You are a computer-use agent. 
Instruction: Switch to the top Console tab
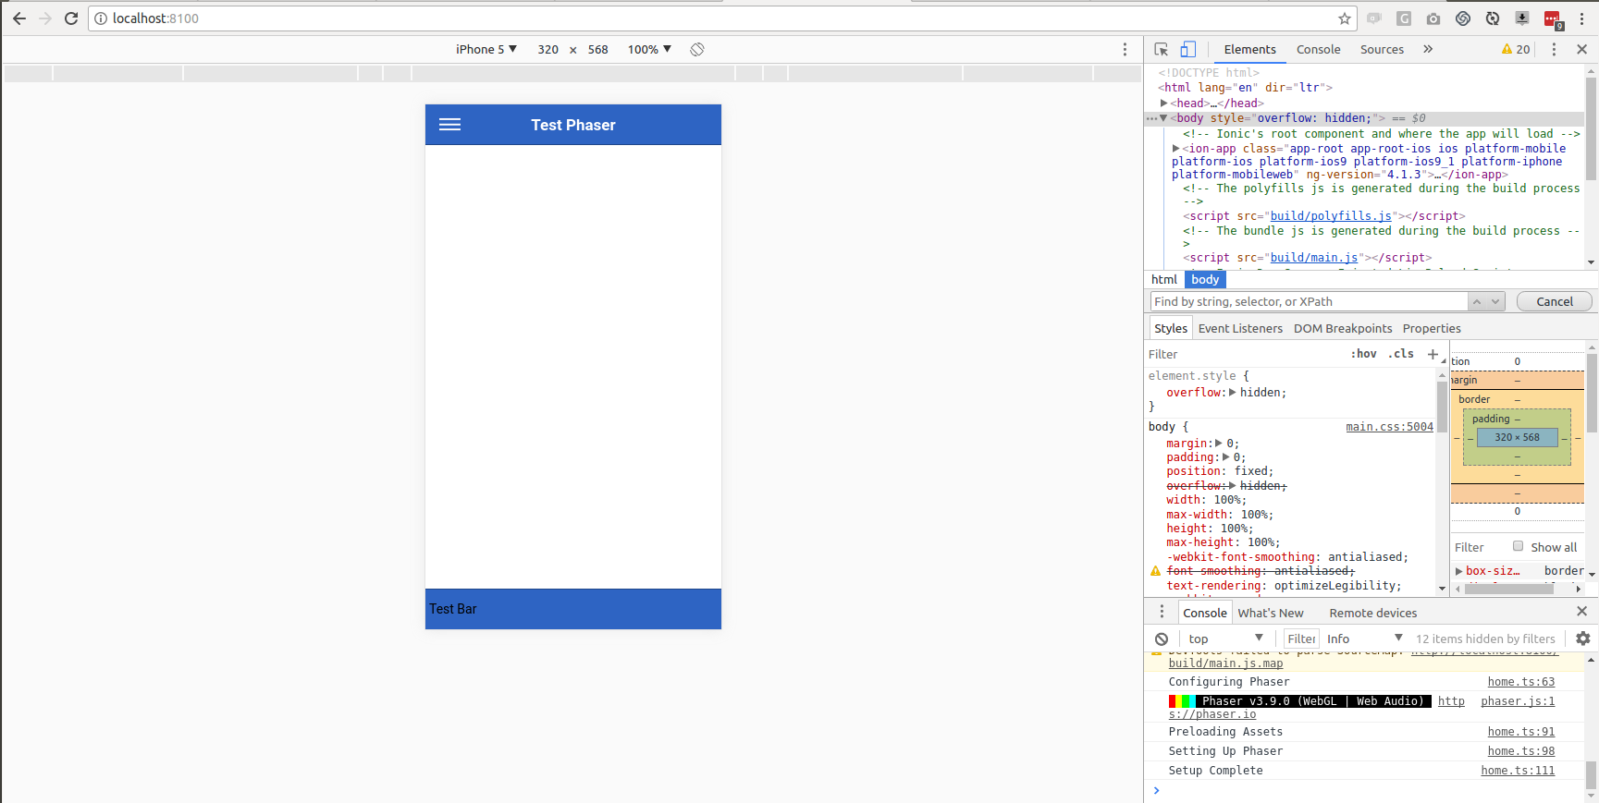point(1318,49)
